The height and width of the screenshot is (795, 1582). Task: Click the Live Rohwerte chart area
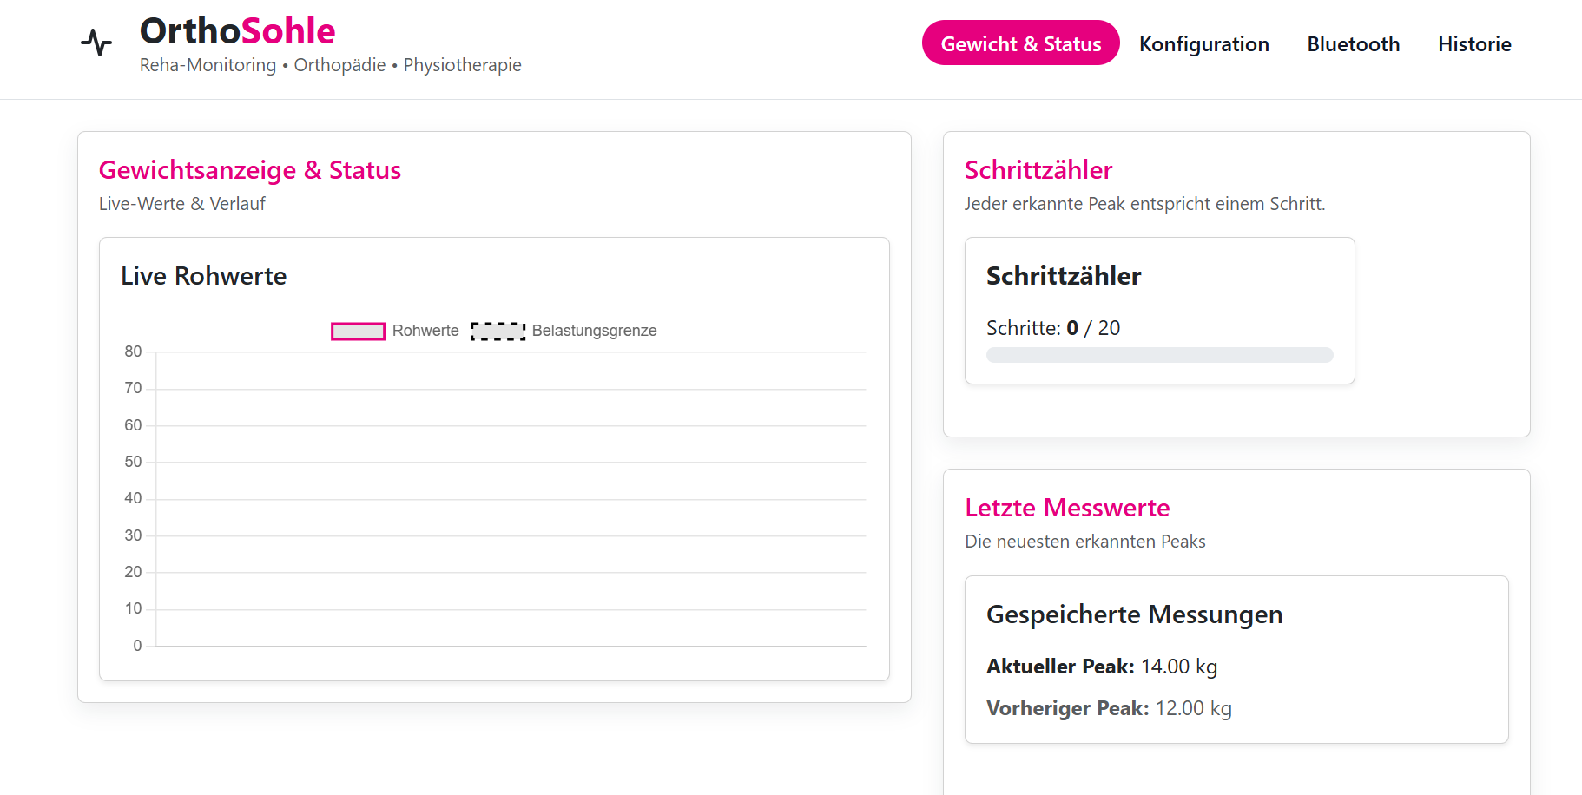tap(511, 499)
